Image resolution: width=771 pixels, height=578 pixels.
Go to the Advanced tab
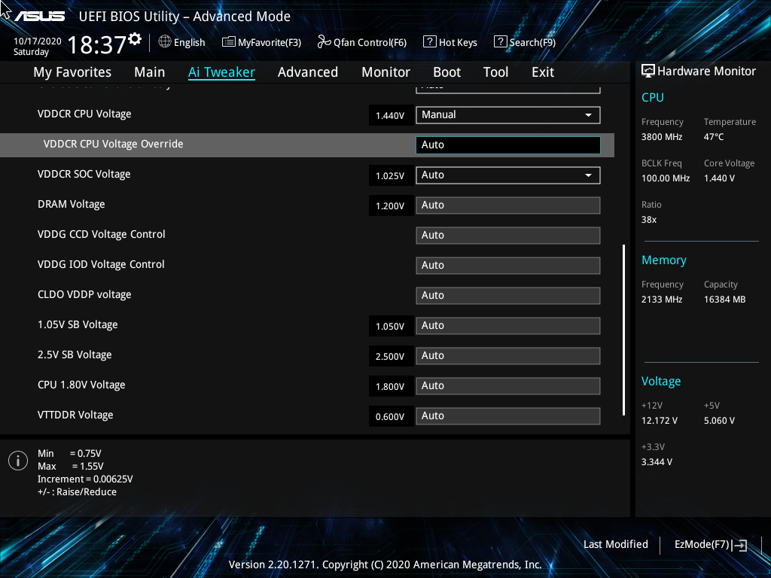[308, 72]
